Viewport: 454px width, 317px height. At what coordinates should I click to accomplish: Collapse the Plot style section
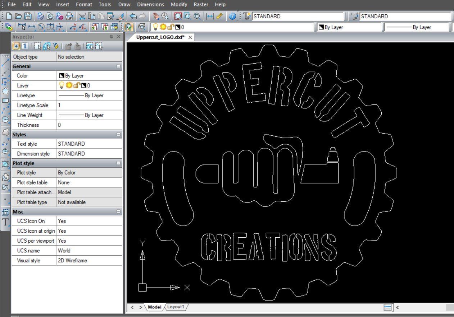tap(118, 163)
